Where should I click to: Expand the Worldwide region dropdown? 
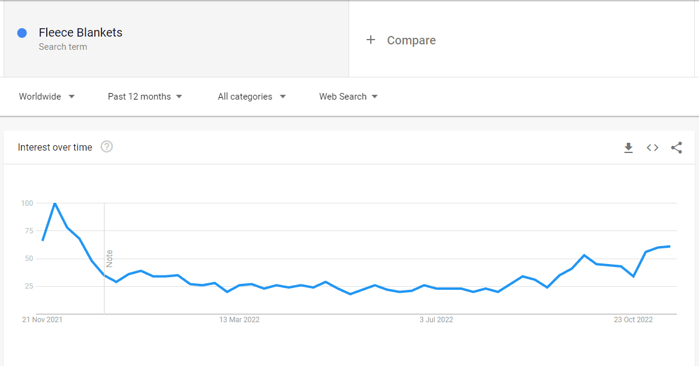[47, 97]
